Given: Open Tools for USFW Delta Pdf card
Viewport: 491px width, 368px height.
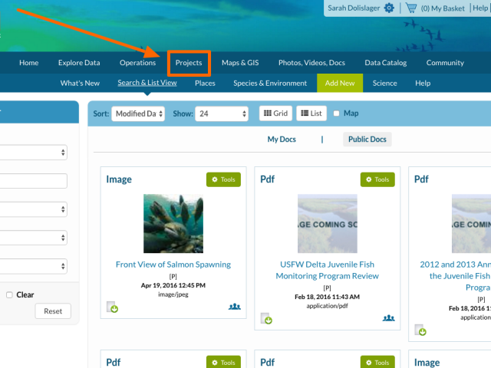Looking at the screenshot, I should point(377,179).
